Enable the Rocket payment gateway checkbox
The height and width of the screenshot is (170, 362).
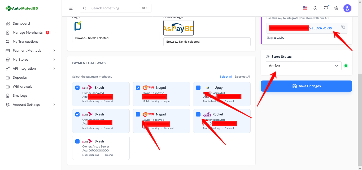(x=198, y=114)
